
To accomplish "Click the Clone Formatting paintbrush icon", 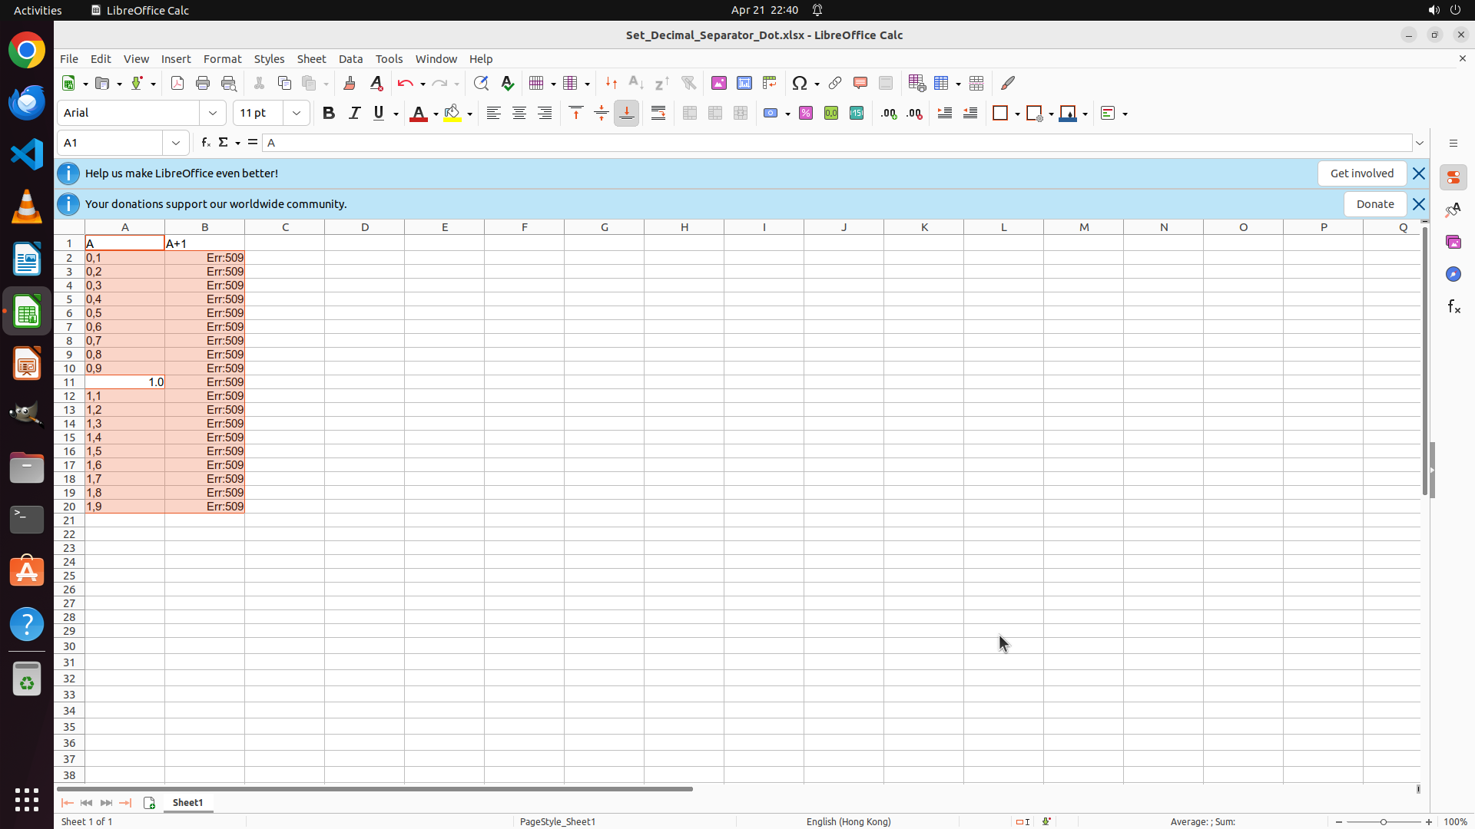I will tap(350, 83).
